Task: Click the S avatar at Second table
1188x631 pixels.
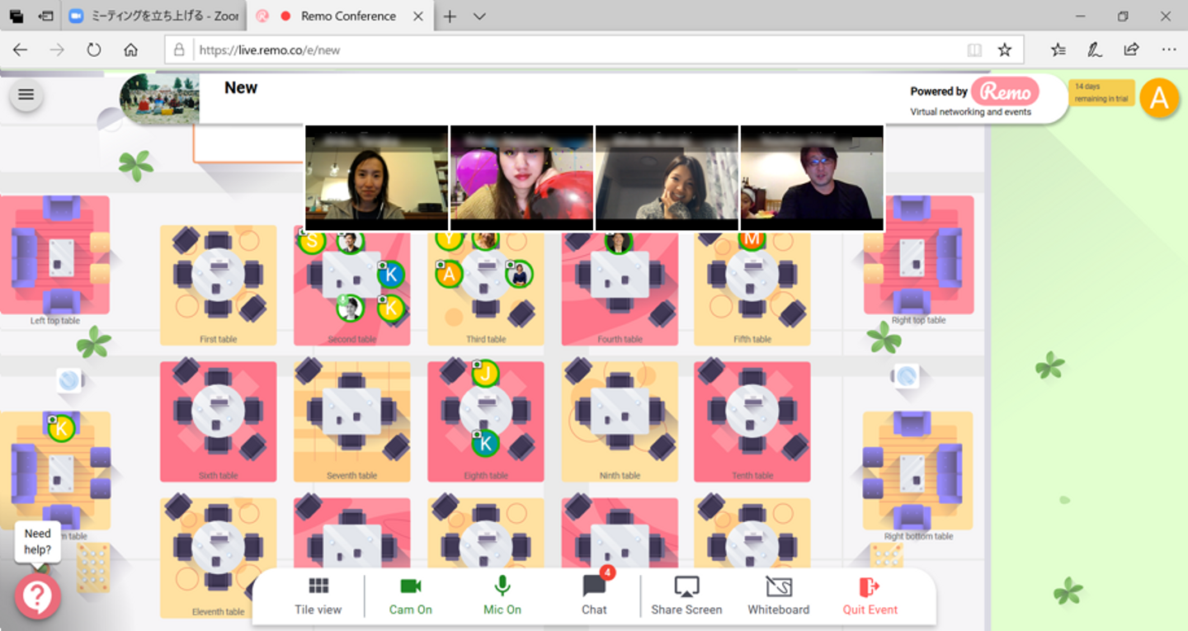Action: click(311, 242)
